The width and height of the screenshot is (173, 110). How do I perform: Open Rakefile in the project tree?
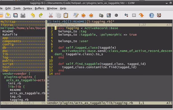pyautogui.click(x=10, y=35)
